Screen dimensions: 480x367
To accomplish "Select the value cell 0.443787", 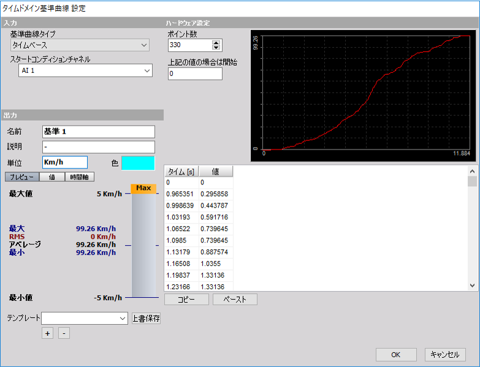I will (x=216, y=206).
